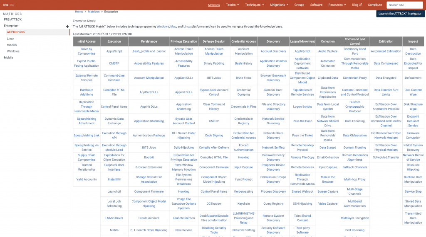
Task: Open Binary Padding technique
Action: (x=214, y=63)
